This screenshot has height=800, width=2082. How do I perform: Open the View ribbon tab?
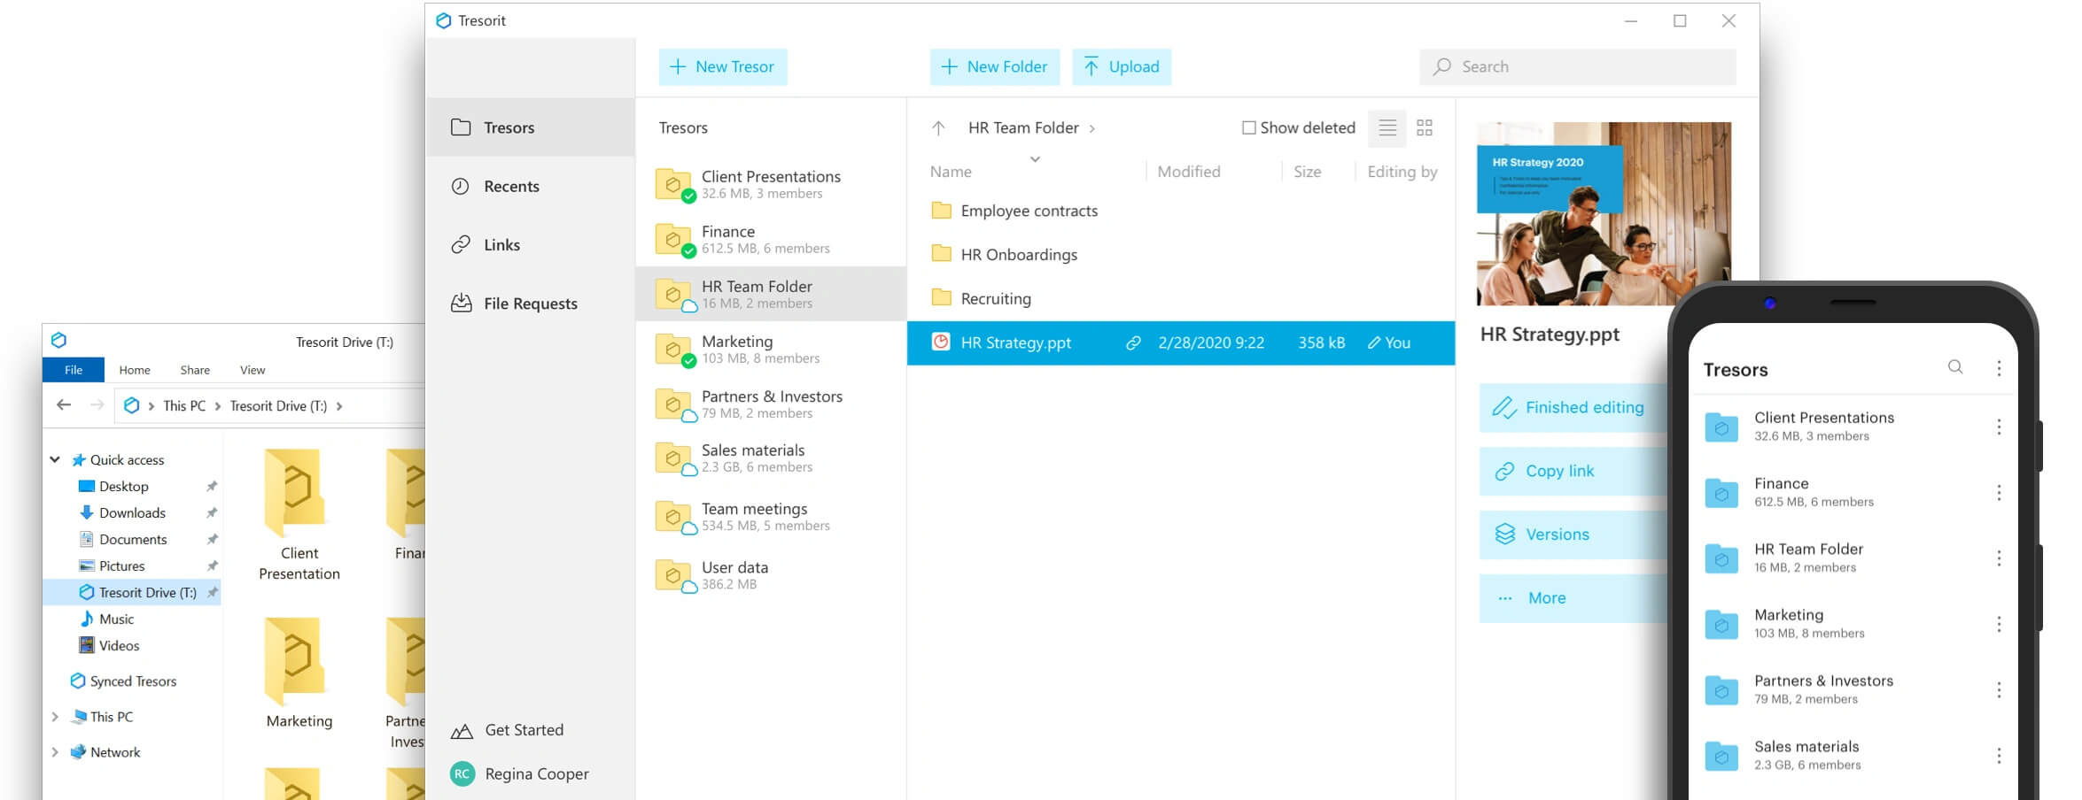(252, 370)
